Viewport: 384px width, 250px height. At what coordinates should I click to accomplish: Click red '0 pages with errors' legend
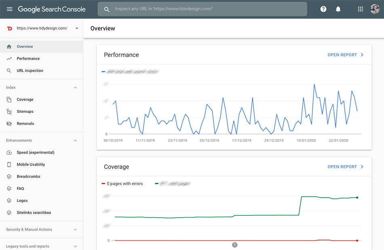(x=122, y=183)
